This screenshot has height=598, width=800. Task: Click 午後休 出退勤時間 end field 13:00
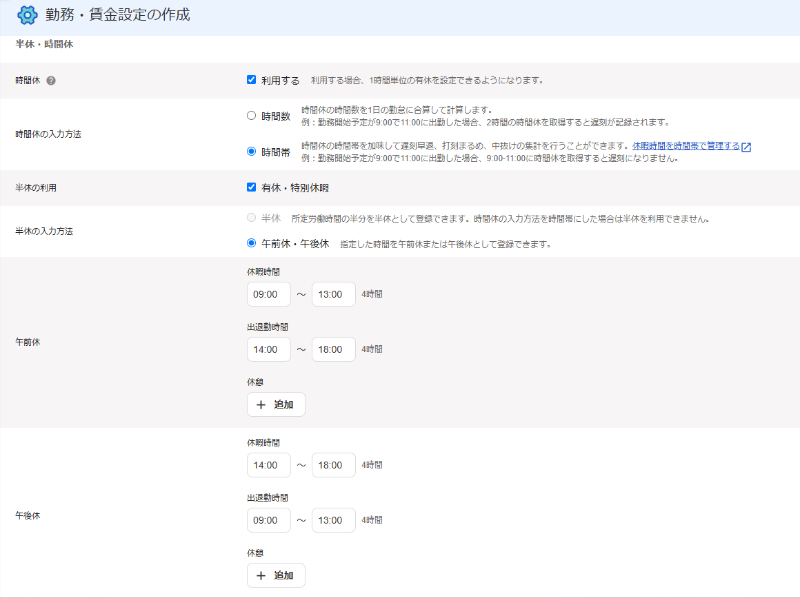pos(334,520)
